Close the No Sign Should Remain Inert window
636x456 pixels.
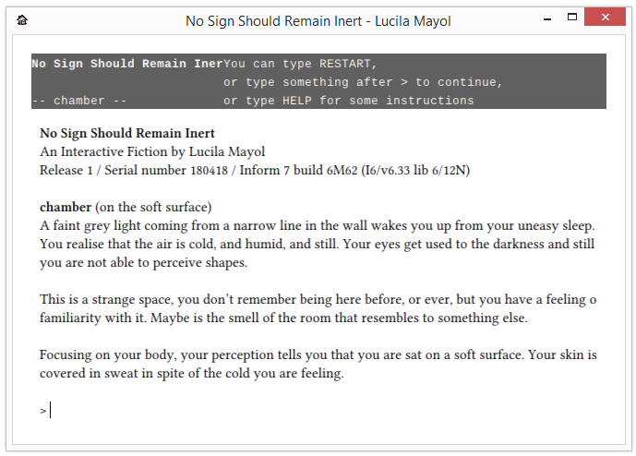pos(605,17)
